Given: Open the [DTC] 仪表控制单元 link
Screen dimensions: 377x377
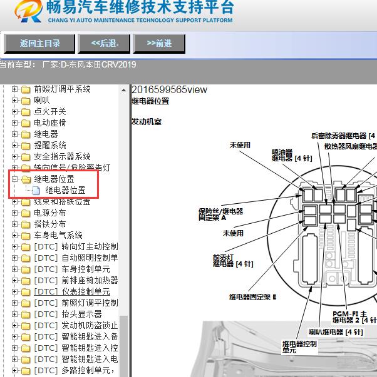Looking at the screenshot, I should point(72,291).
